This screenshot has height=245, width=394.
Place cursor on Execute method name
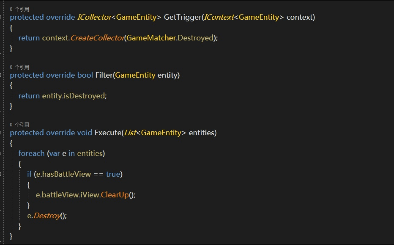point(108,133)
